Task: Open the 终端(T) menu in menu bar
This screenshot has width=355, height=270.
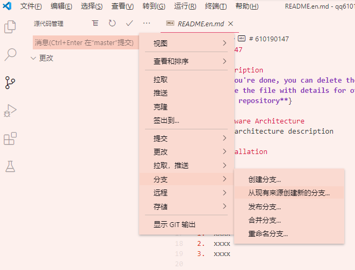Action: tap(215, 6)
